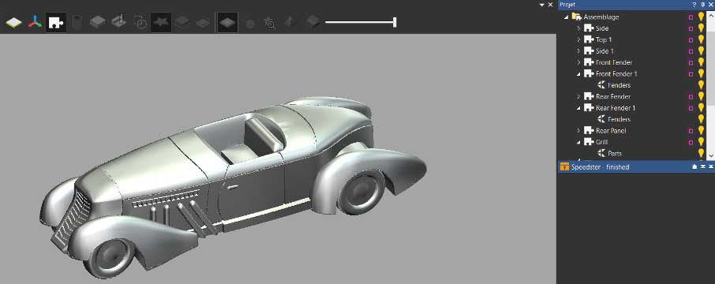Select the white puzzle piece component icon

pyautogui.click(x=55, y=22)
